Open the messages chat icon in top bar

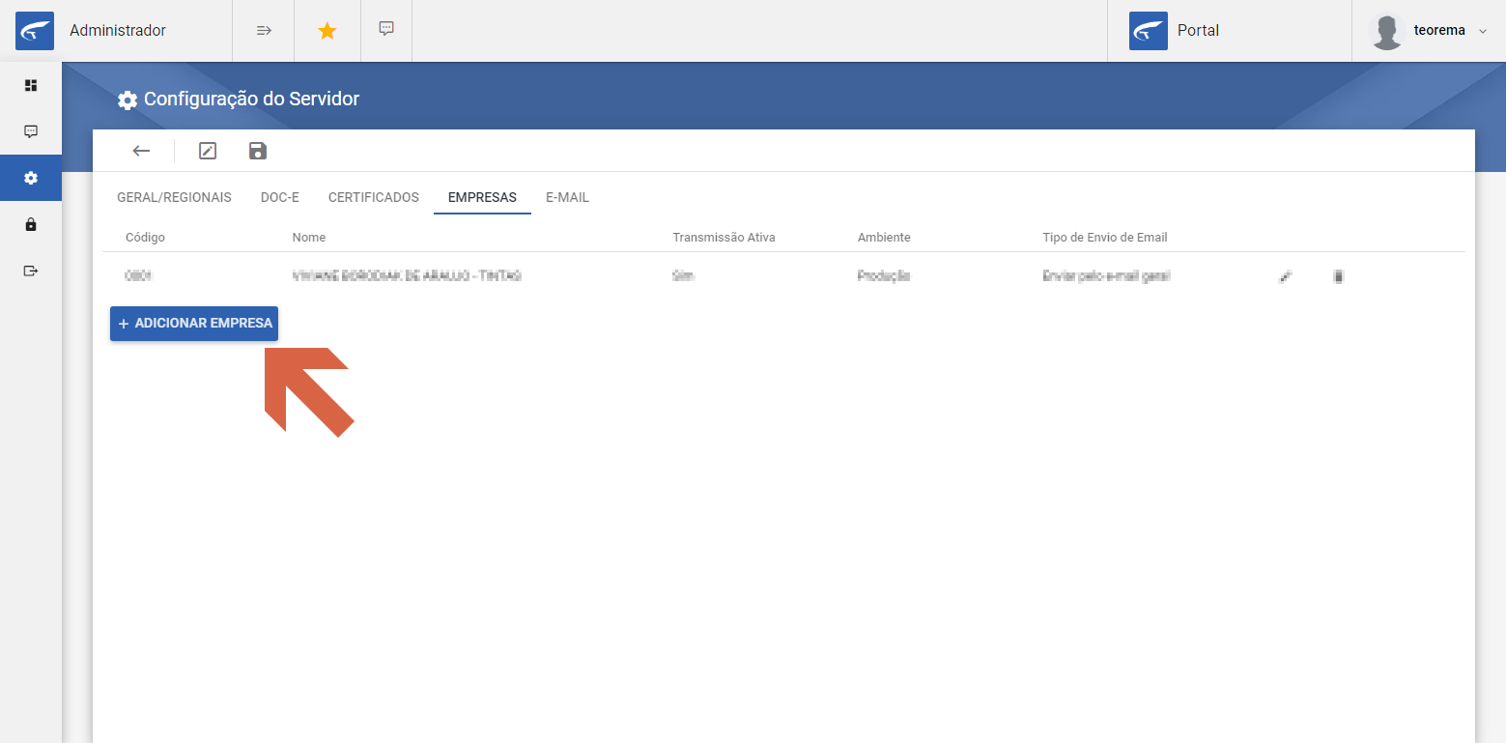click(x=386, y=29)
